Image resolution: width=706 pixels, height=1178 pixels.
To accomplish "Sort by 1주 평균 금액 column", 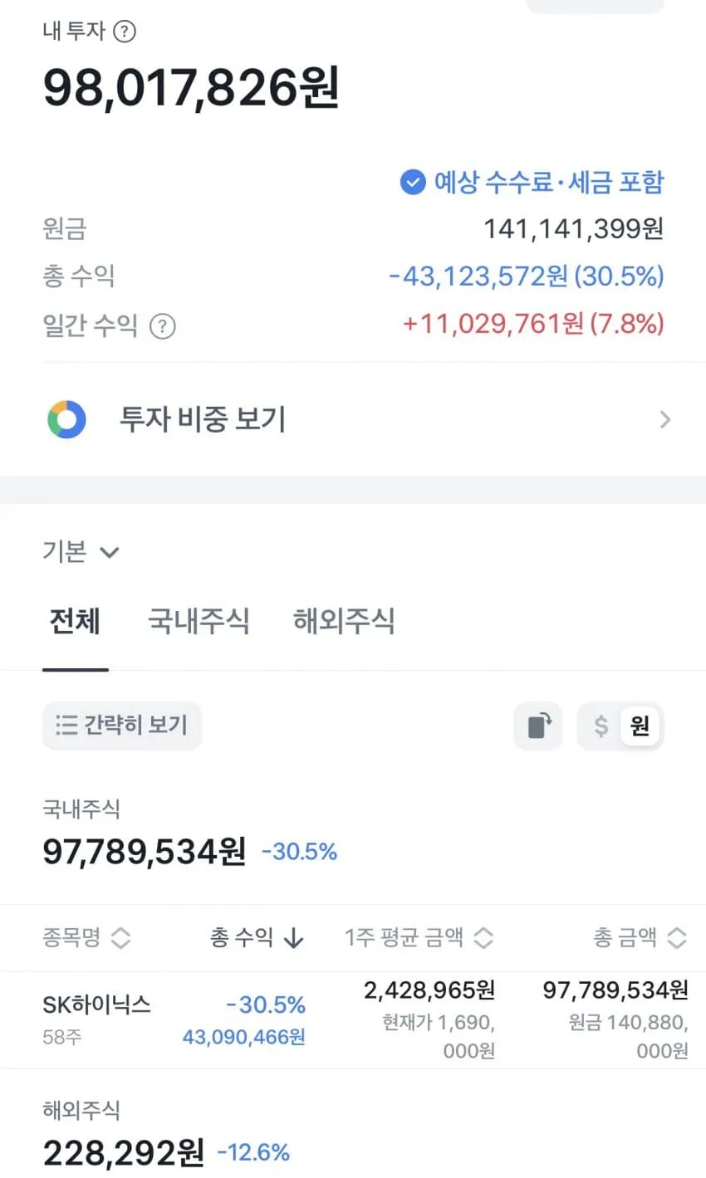I will tap(419, 938).
